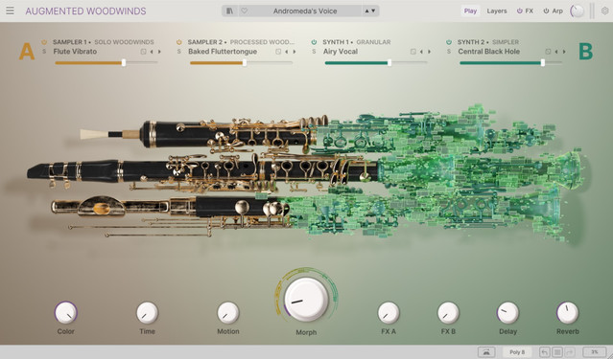The image size is (613, 359).
Task: Undo the last edit
Action: click(545, 352)
